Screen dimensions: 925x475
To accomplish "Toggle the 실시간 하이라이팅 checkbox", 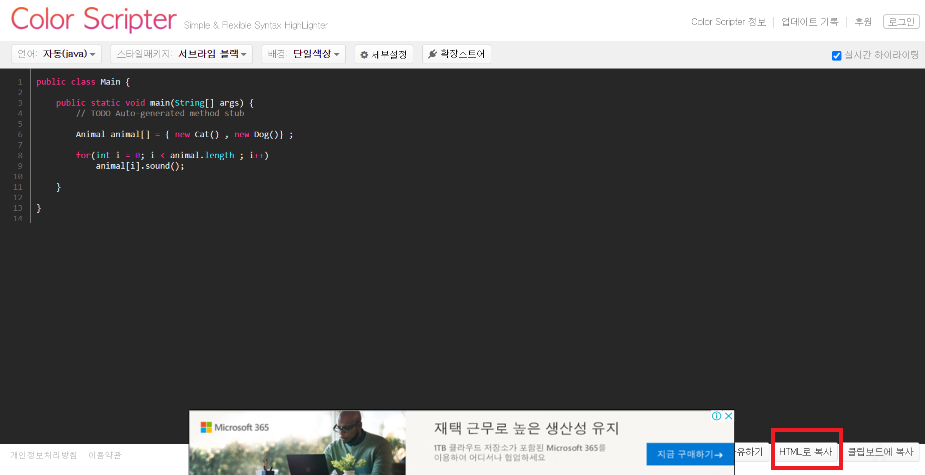I will point(836,56).
